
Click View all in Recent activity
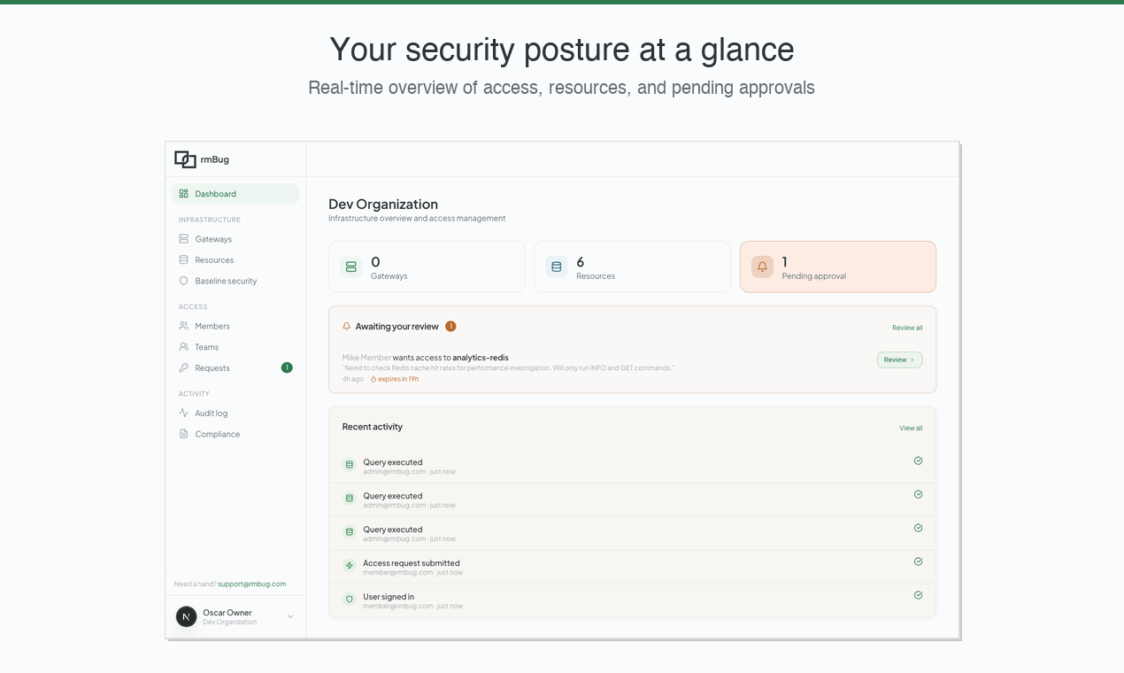click(x=911, y=428)
